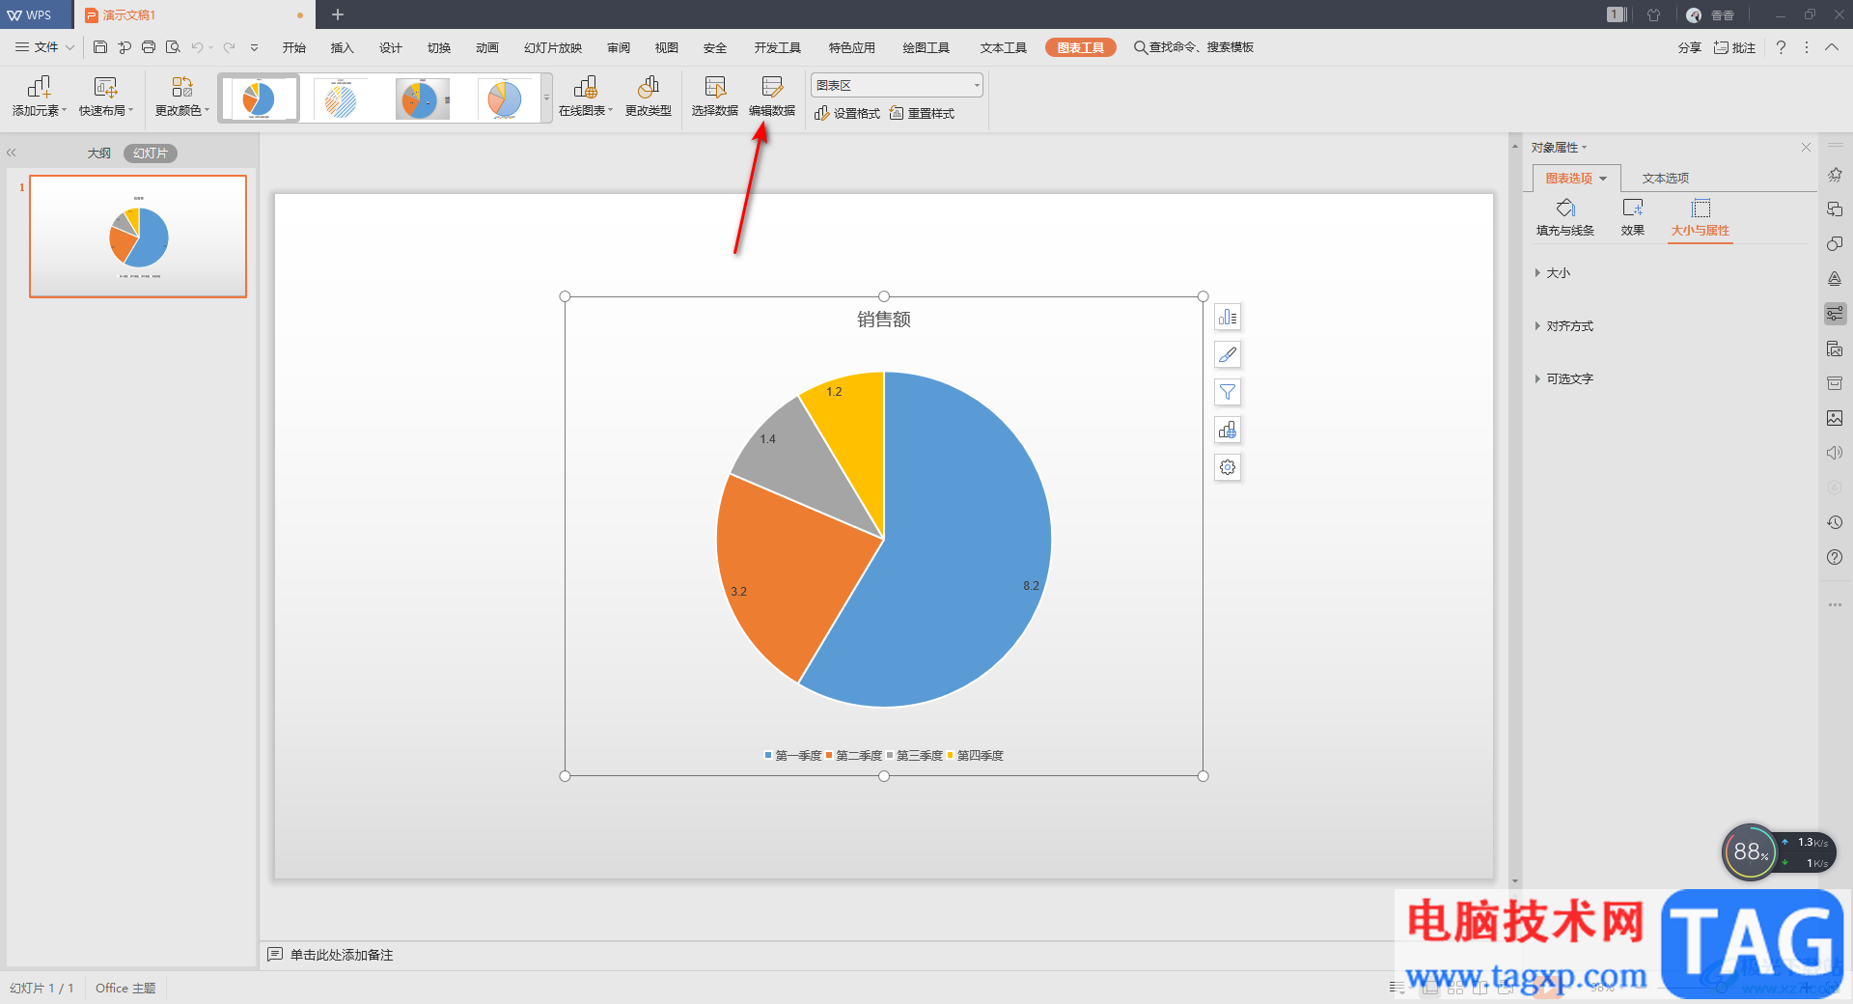Open the Slide Show (幻灯片放映) tab
The width and height of the screenshot is (1853, 1004).
553,47
